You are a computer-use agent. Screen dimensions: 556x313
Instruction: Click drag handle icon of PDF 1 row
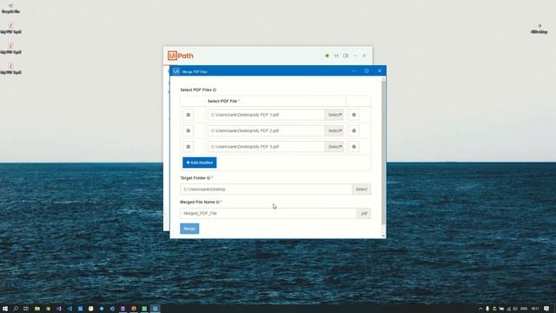pyautogui.click(x=189, y=115)
